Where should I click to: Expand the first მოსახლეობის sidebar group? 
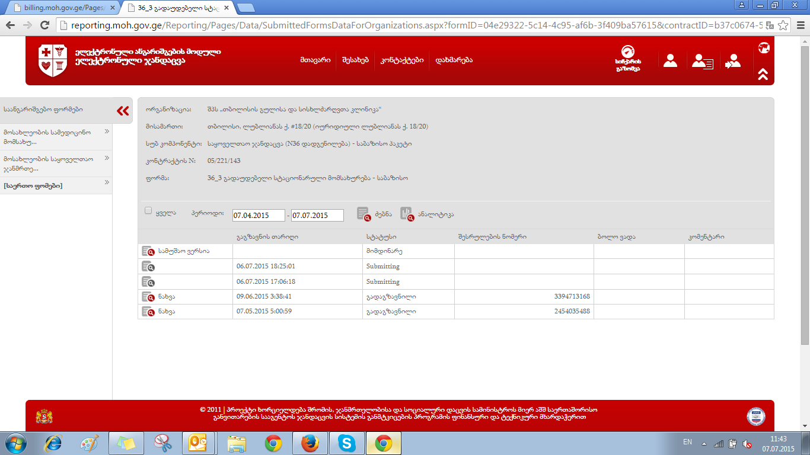click(107, 132)
